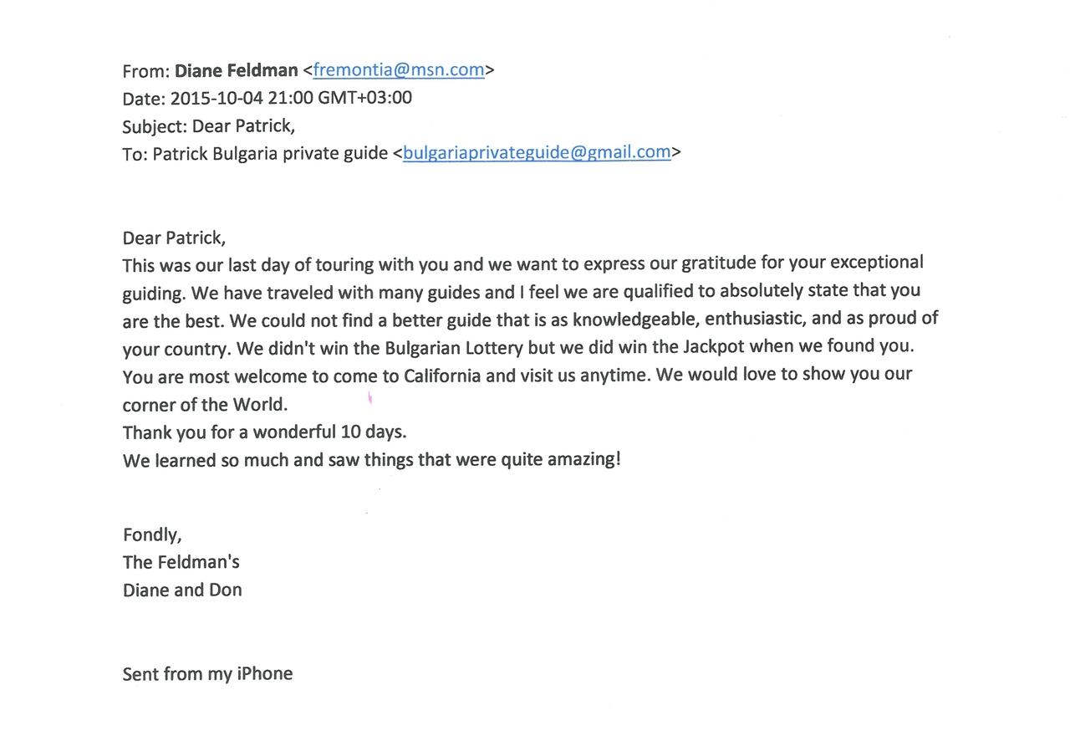
Task: Click the "Fondly," closing line
Action: pyautogui.click(x=152, y=534)
